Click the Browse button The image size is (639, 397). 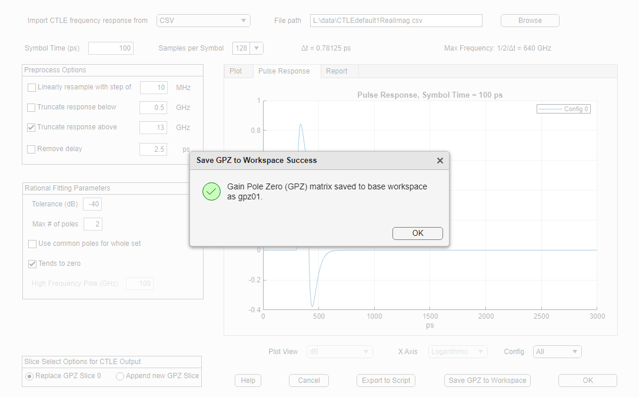[530, 21]
